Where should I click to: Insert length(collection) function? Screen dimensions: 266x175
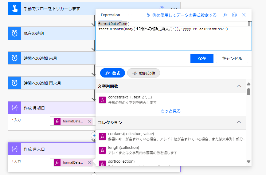[171, 150]
